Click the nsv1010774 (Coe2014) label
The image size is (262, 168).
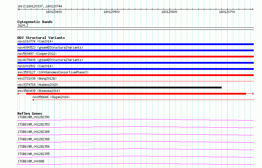coord(35,41)
